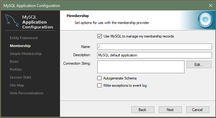Click Next to continue the wizard
216x118 pixels.
click(170, 109)
